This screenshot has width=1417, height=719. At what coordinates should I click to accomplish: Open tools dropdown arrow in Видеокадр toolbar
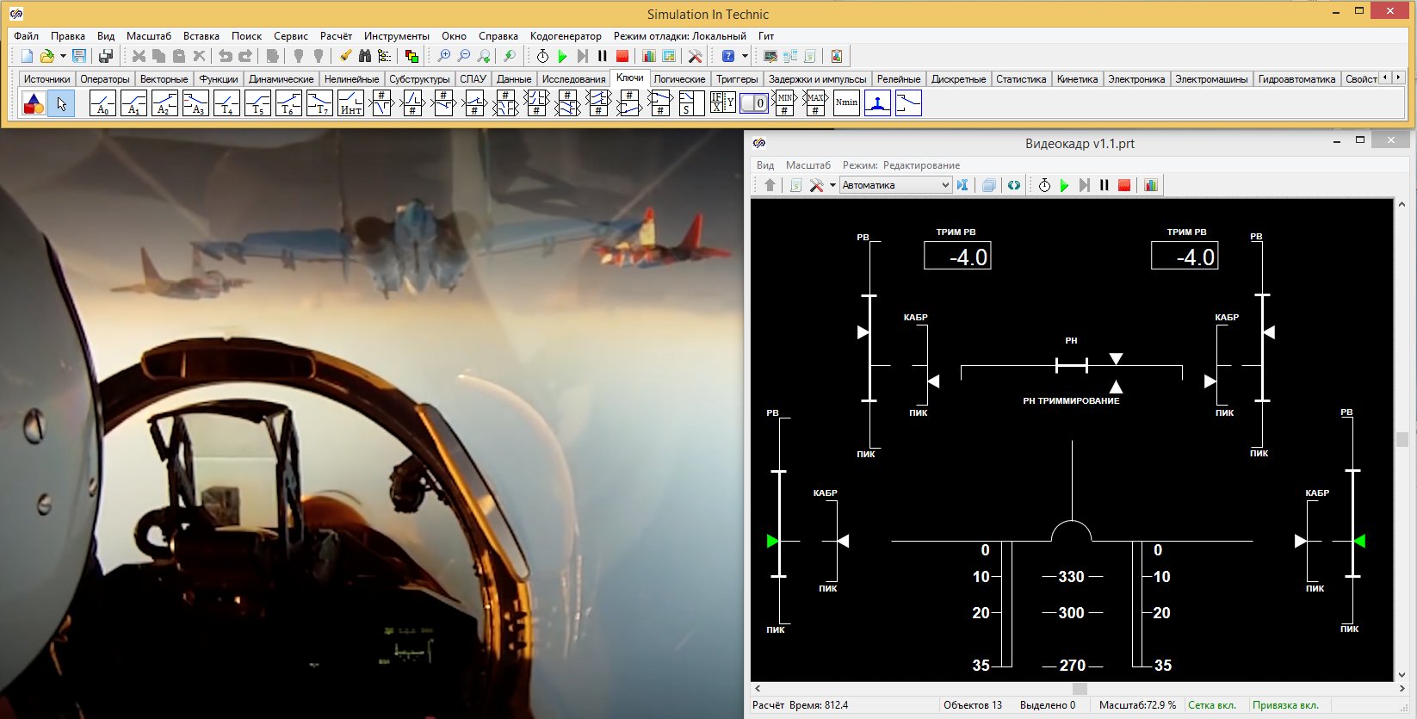tap(832, 185)
